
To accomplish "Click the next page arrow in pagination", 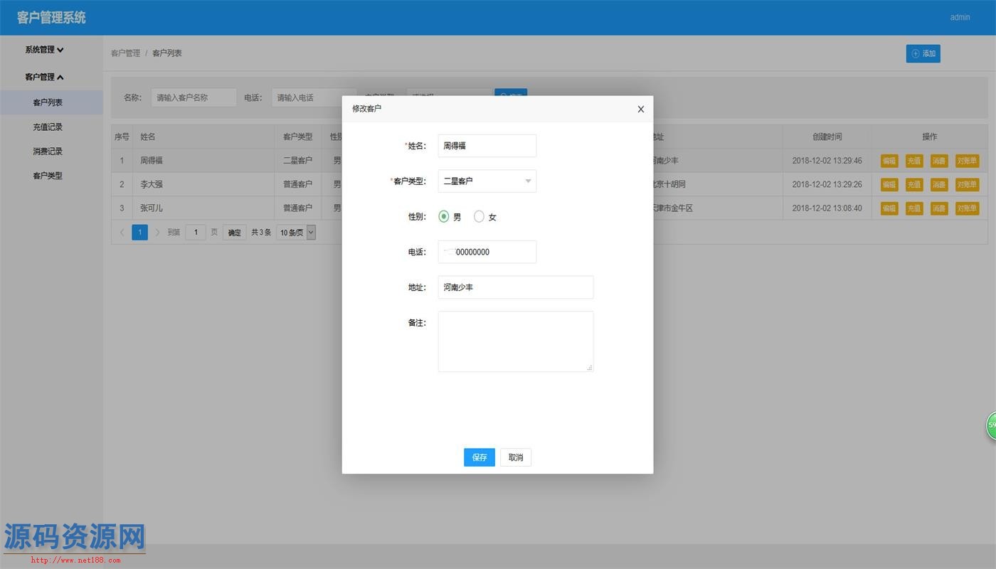I will coord(157,232).
